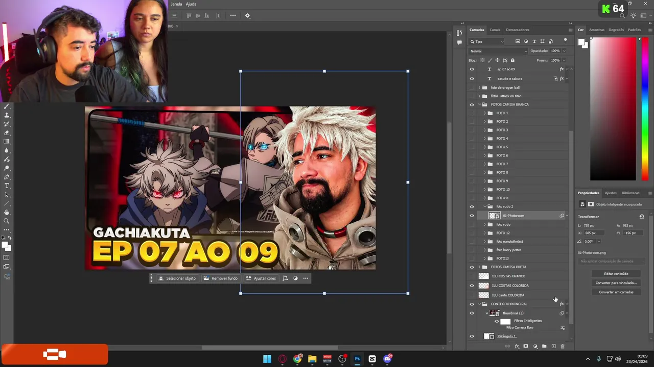
Task: Toggle layer filtering switch on/off
Action: click(x=565, y=40)
